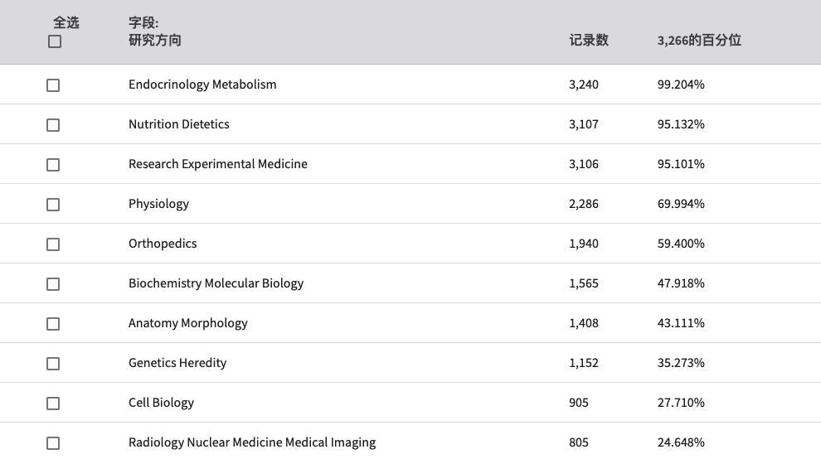Enable the Research Experimental Medicine checkbox
The height and width of the screenshot is (459, 821).
pos(53,165)
